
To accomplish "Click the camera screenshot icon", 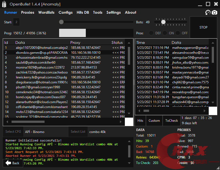I will (x=214, y=12).
